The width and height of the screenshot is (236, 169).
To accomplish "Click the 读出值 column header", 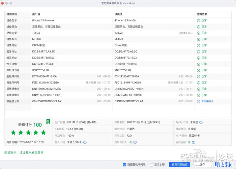I will 118,14.
